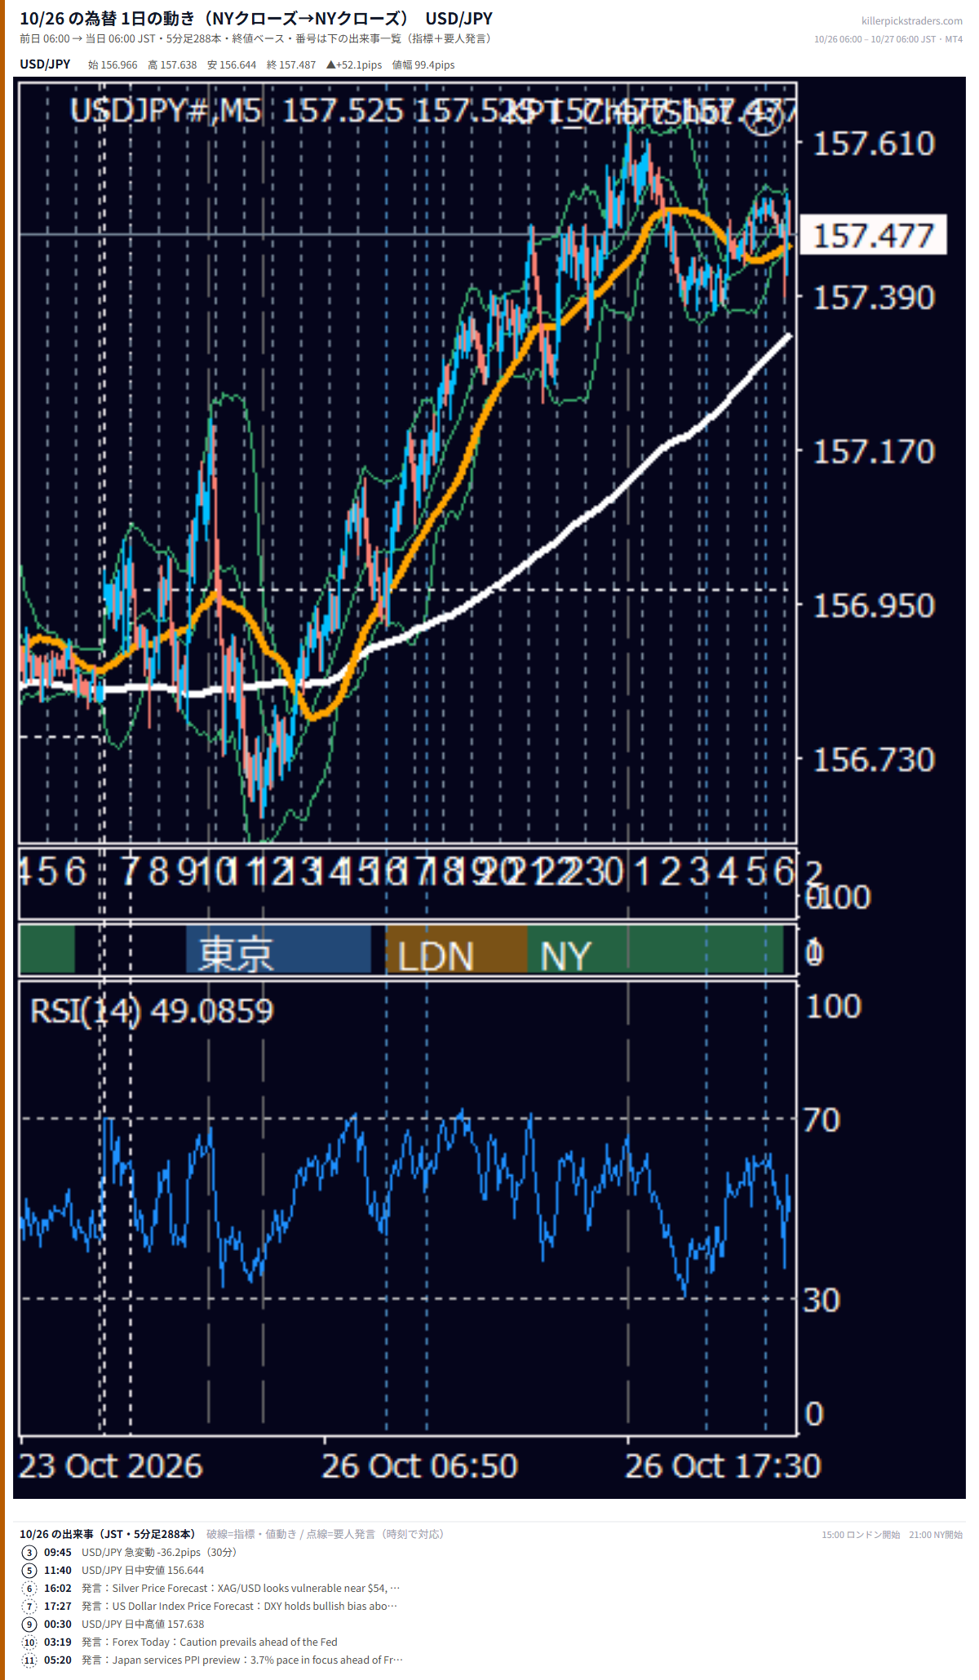Click the circled number 9 event marker
979x1680 pixels.
[29, 1624]
